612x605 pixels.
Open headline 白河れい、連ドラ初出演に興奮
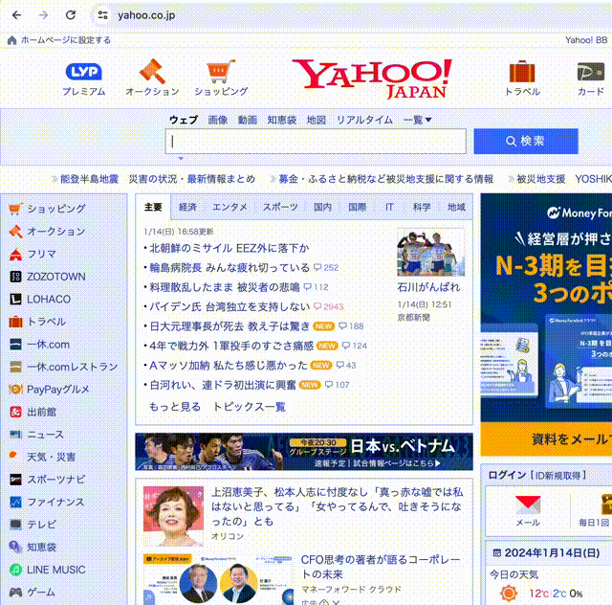pos(223,385)
